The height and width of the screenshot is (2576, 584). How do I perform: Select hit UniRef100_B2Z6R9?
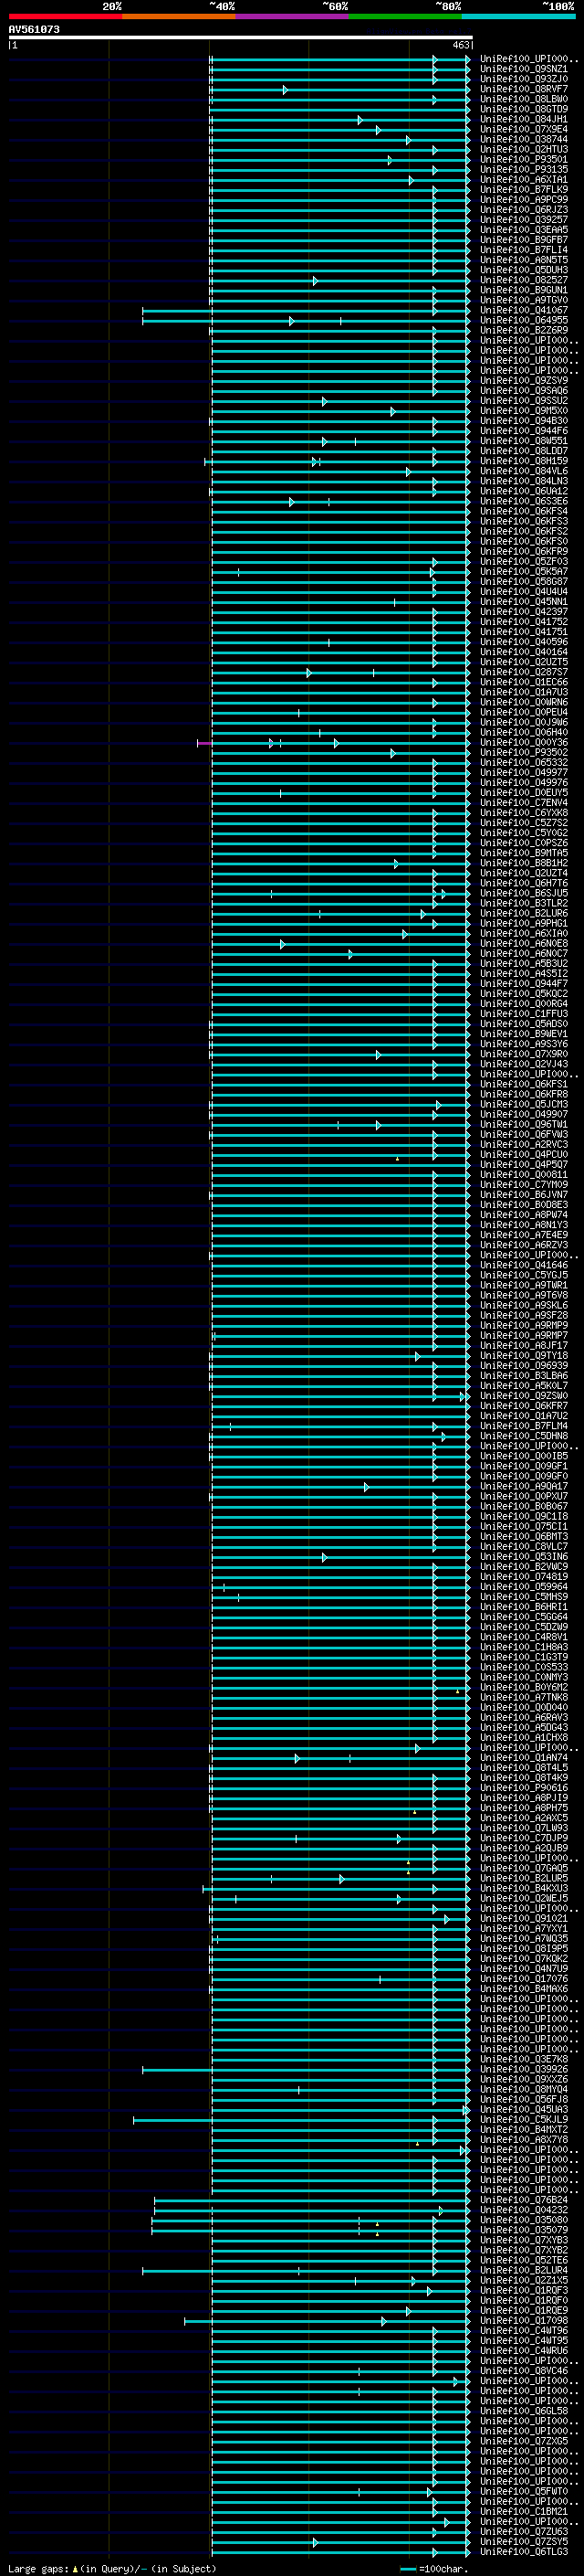pos(523,330)
